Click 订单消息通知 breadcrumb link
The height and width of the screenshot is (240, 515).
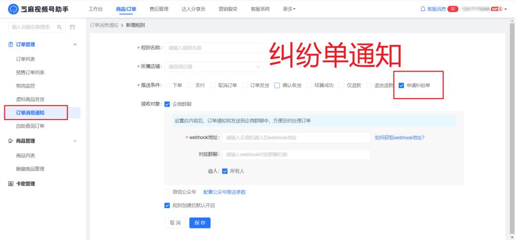click(104, 25)
